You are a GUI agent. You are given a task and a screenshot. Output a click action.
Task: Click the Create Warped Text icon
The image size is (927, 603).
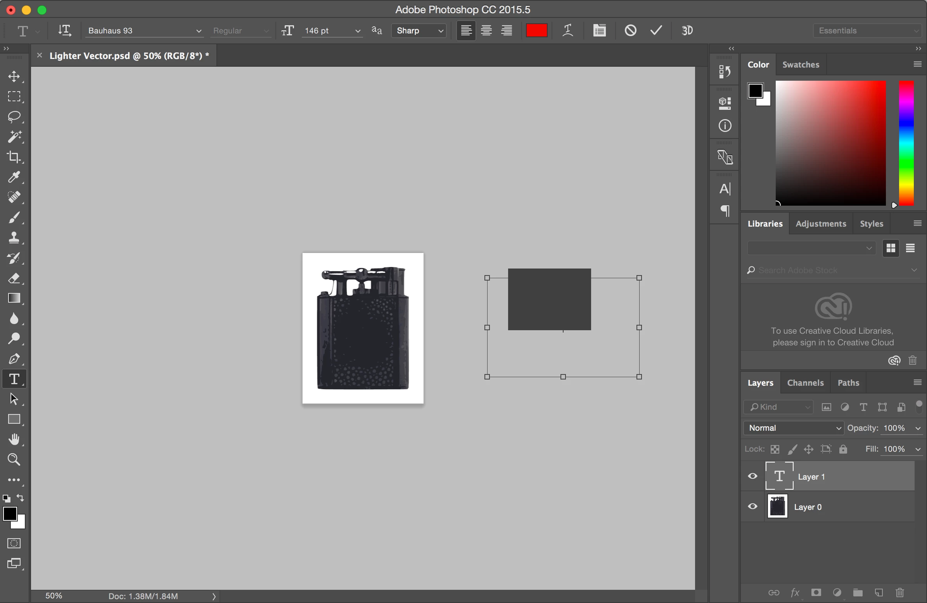[567, 30]
